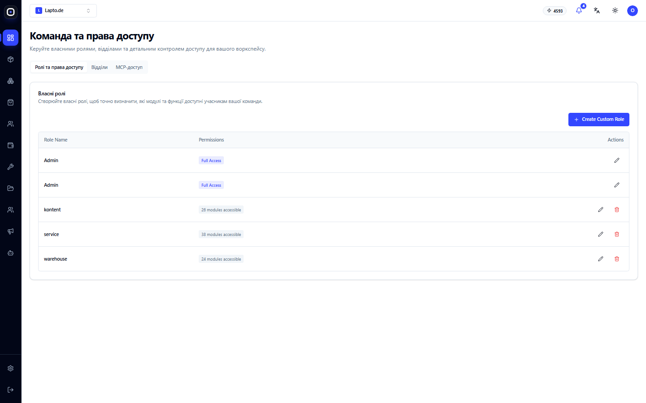646x403 pixels.
Task: Open notifications bell icon
Action: [579, 10]
